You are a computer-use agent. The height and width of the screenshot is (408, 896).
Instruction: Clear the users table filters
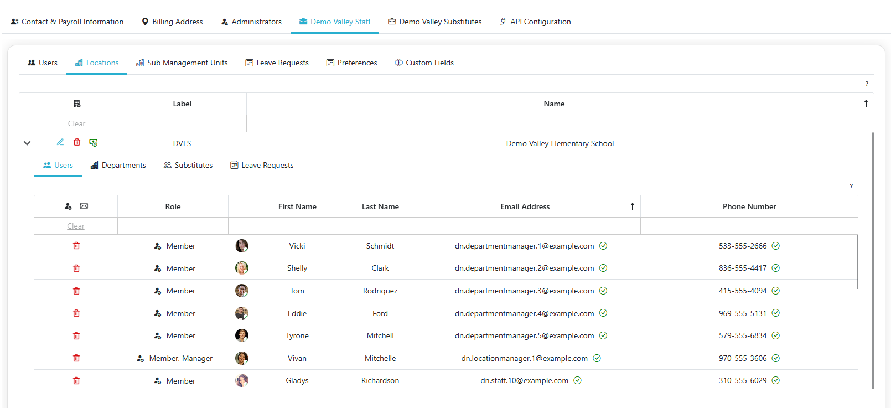[x=76, y=226]
